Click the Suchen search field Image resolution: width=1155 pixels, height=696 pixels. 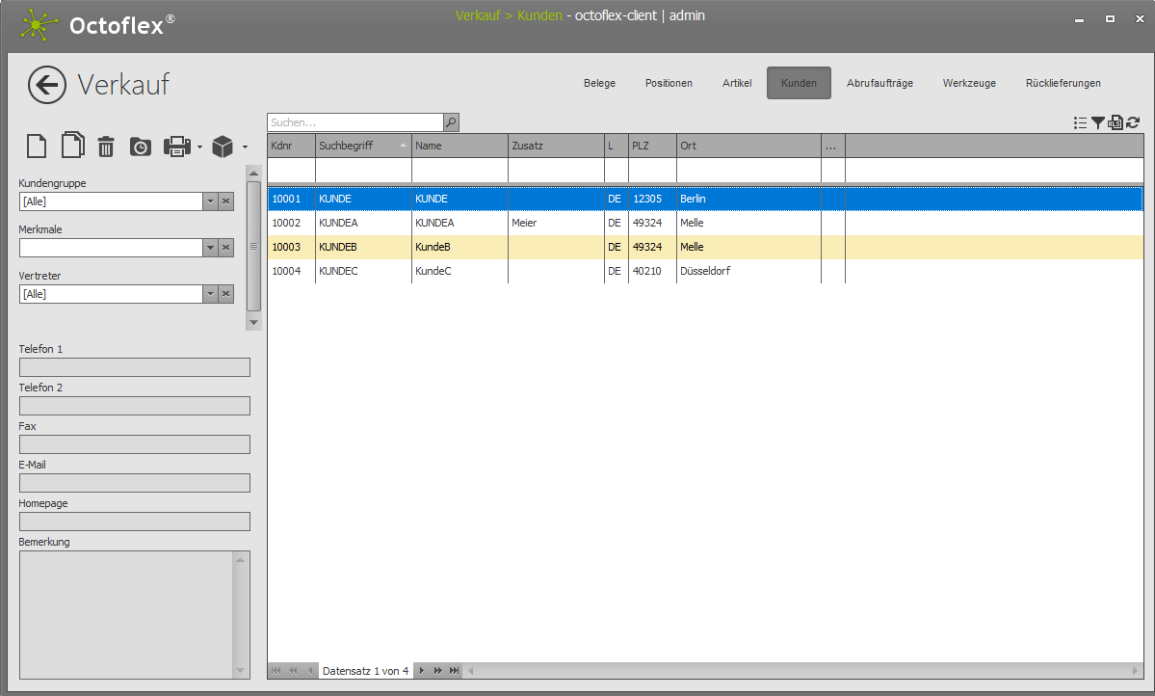point(354,122)
